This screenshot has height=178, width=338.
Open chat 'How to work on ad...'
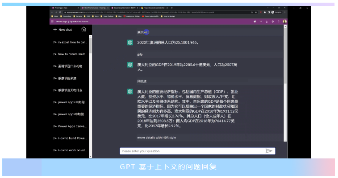coord(71,150)
